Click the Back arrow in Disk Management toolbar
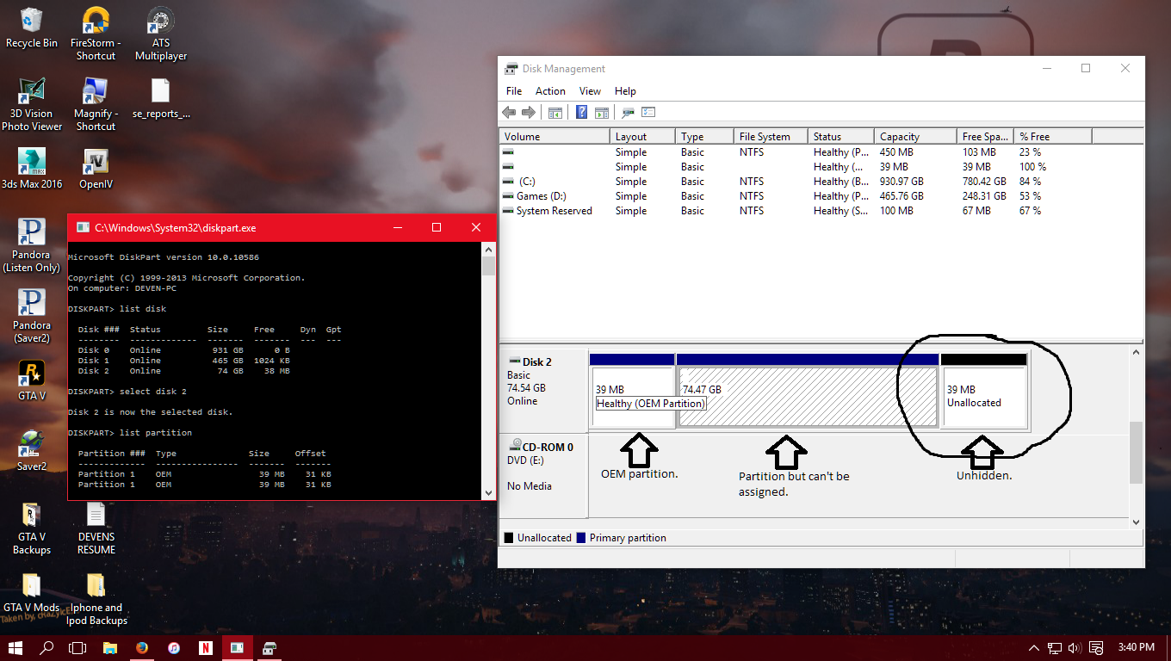Image resolution: width=1171 pixels, height=661 pixels. pos(509,113)
